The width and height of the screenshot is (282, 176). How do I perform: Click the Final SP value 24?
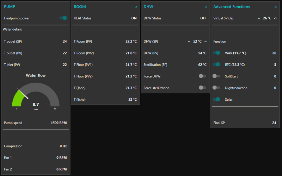(274, 123)
